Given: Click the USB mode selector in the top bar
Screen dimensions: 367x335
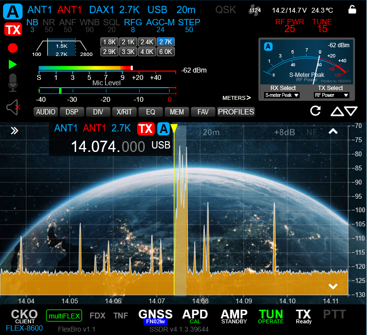Looking at the screenshot, I should pos(157,10).
